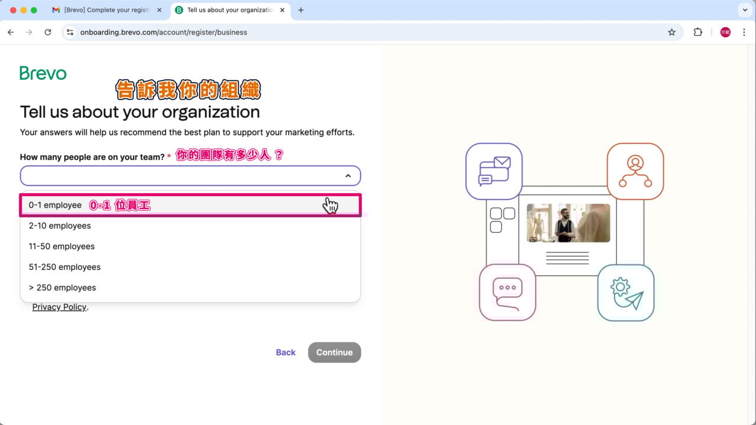Click the browser reload icon
756x425 pixels.
48,32
